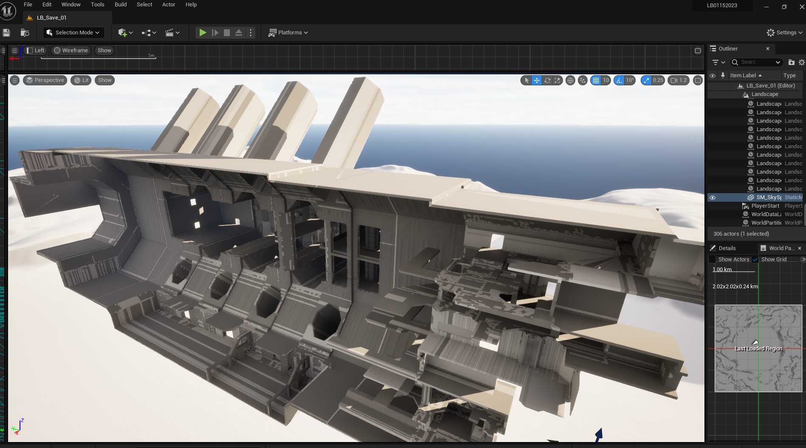The height and width of the screenshot is (448, 806).
Task: Open the Outliner filter dropdown
Action: click(x=718, y=62)
